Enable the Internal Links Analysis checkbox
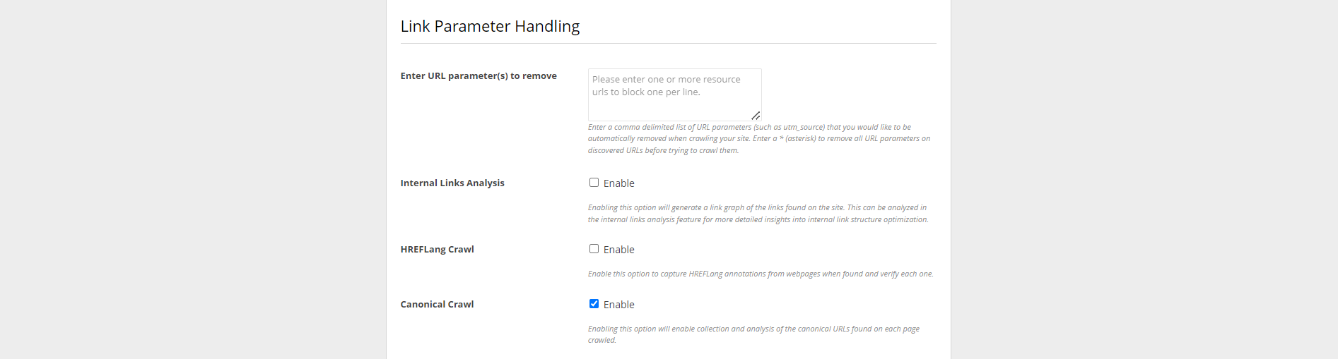The width and height of the screenshot is (1338, 359). tap(594, 183)
